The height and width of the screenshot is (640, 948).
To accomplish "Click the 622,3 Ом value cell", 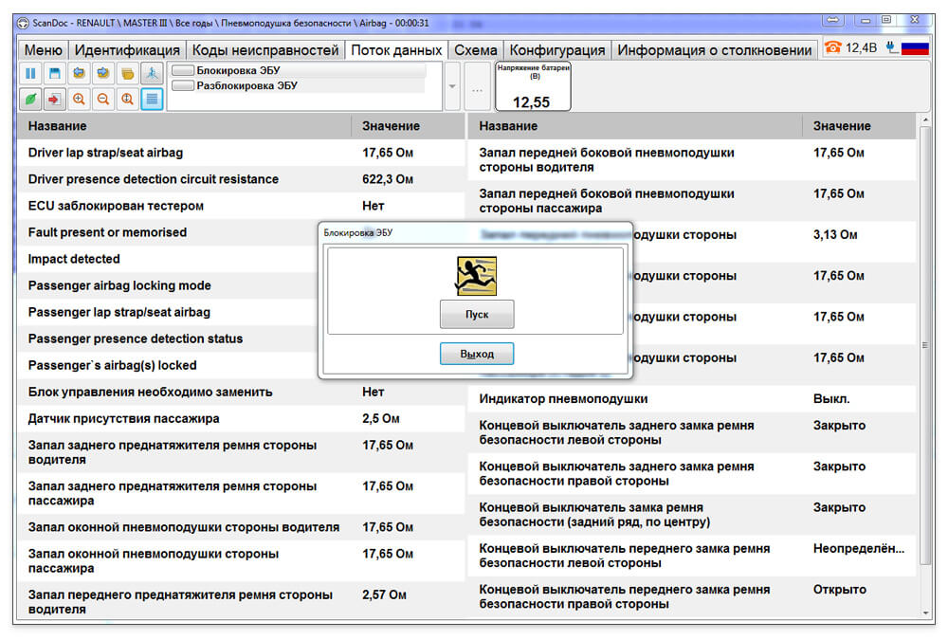I will click(x=388, y=179).
